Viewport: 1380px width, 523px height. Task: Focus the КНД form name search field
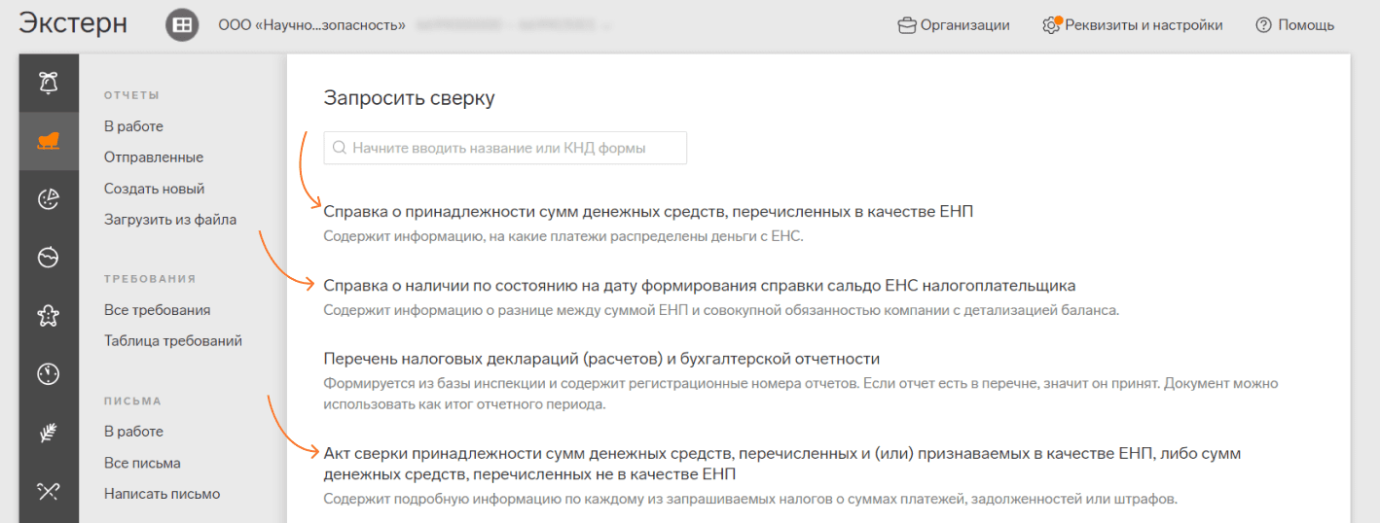[x=505, y=148]
